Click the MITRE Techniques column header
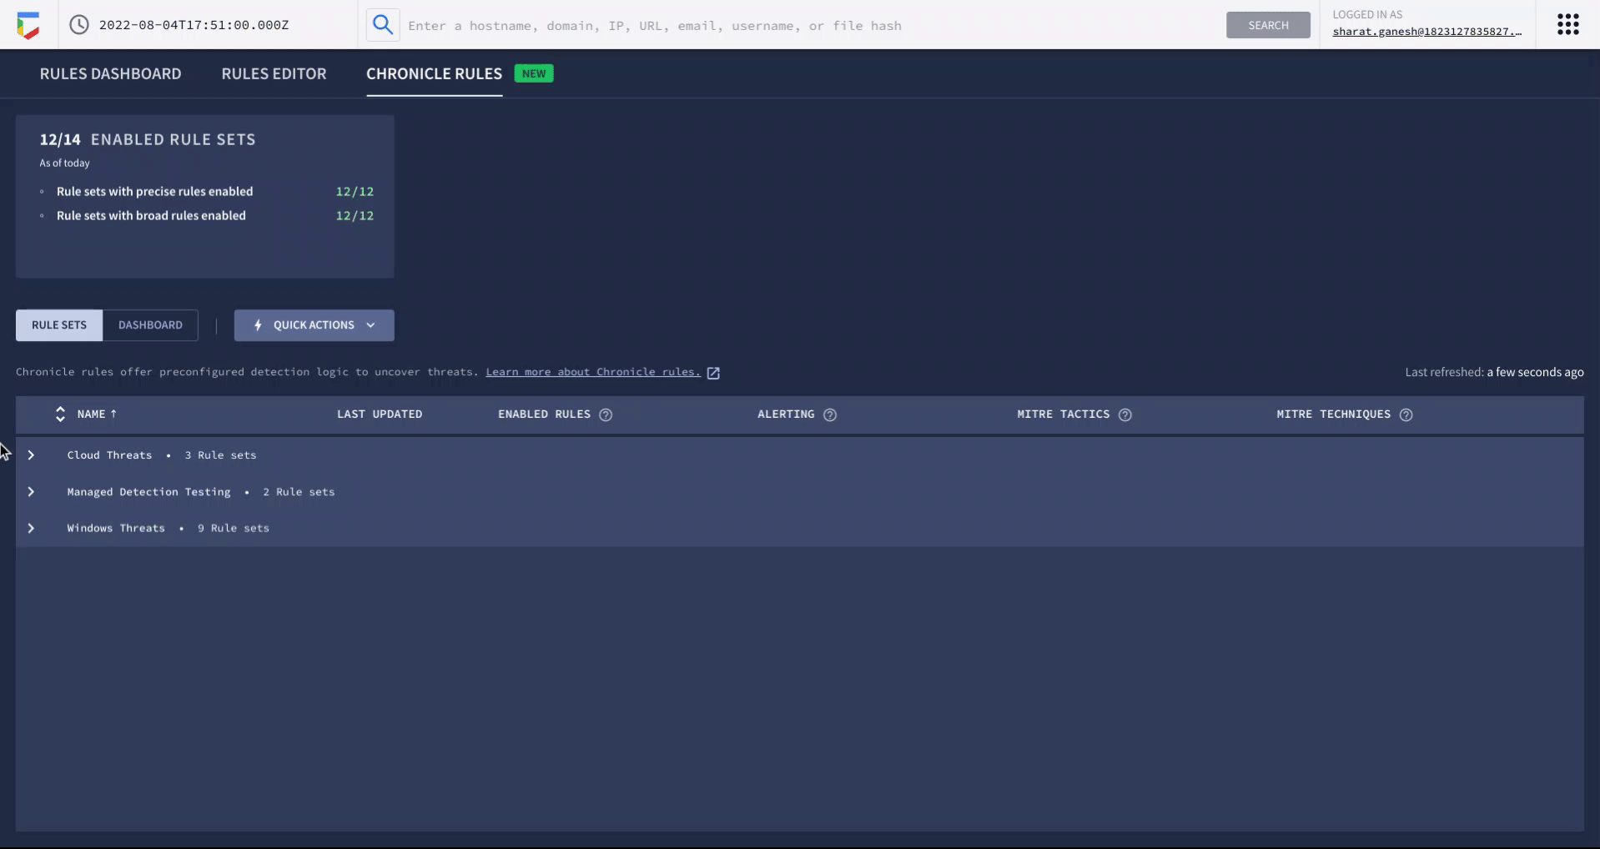This screenshot has height=849, width=1600. coord(1334,414)
